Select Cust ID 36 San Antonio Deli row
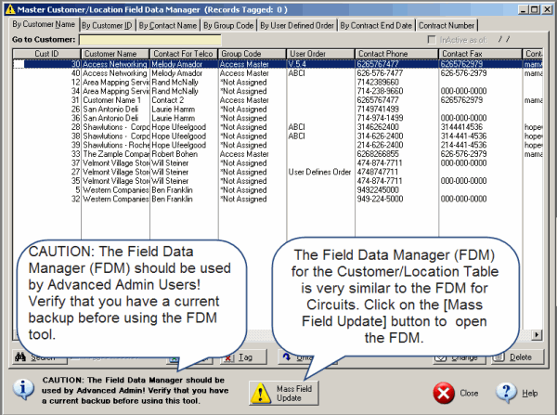This screenshot has width=557, height=415. click(x=278, y=118)
